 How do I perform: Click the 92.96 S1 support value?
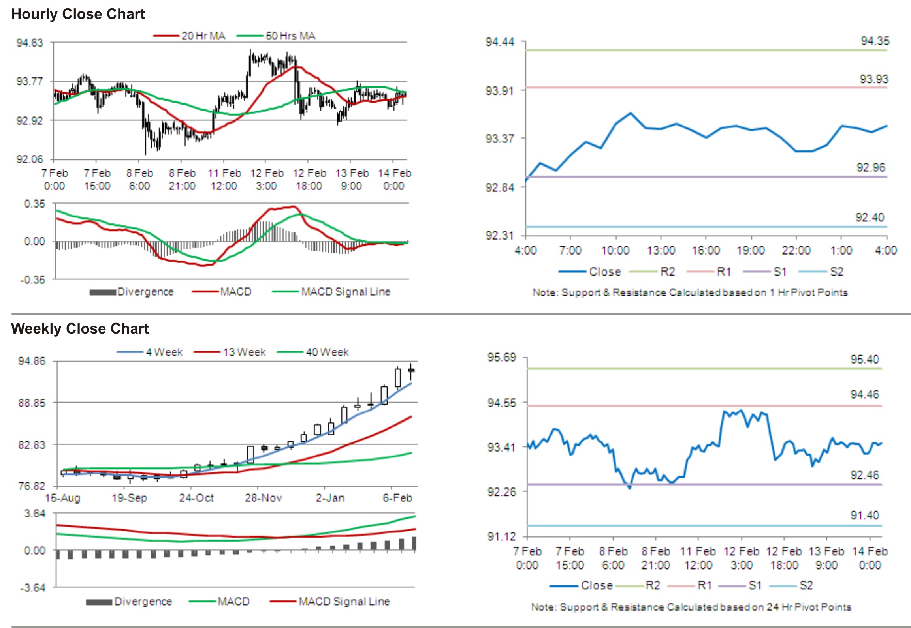pos(871,167)
